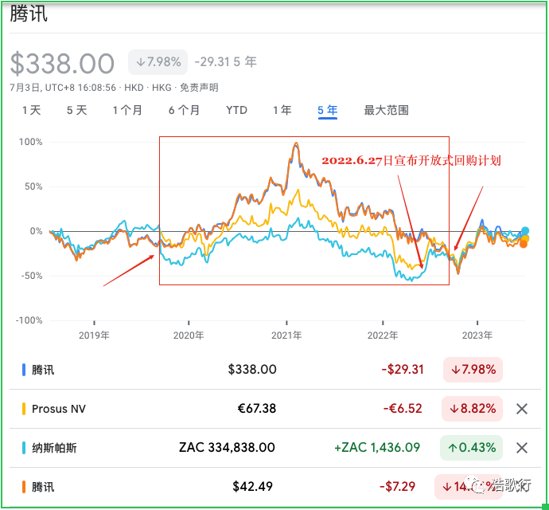
Task: Click the -$29.31 change in 腾讯 row
Action: click(x=403, y=370)
